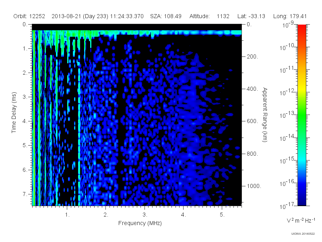
Task: Click the '4.' tick on frequency axis
Action: (184, 215)
